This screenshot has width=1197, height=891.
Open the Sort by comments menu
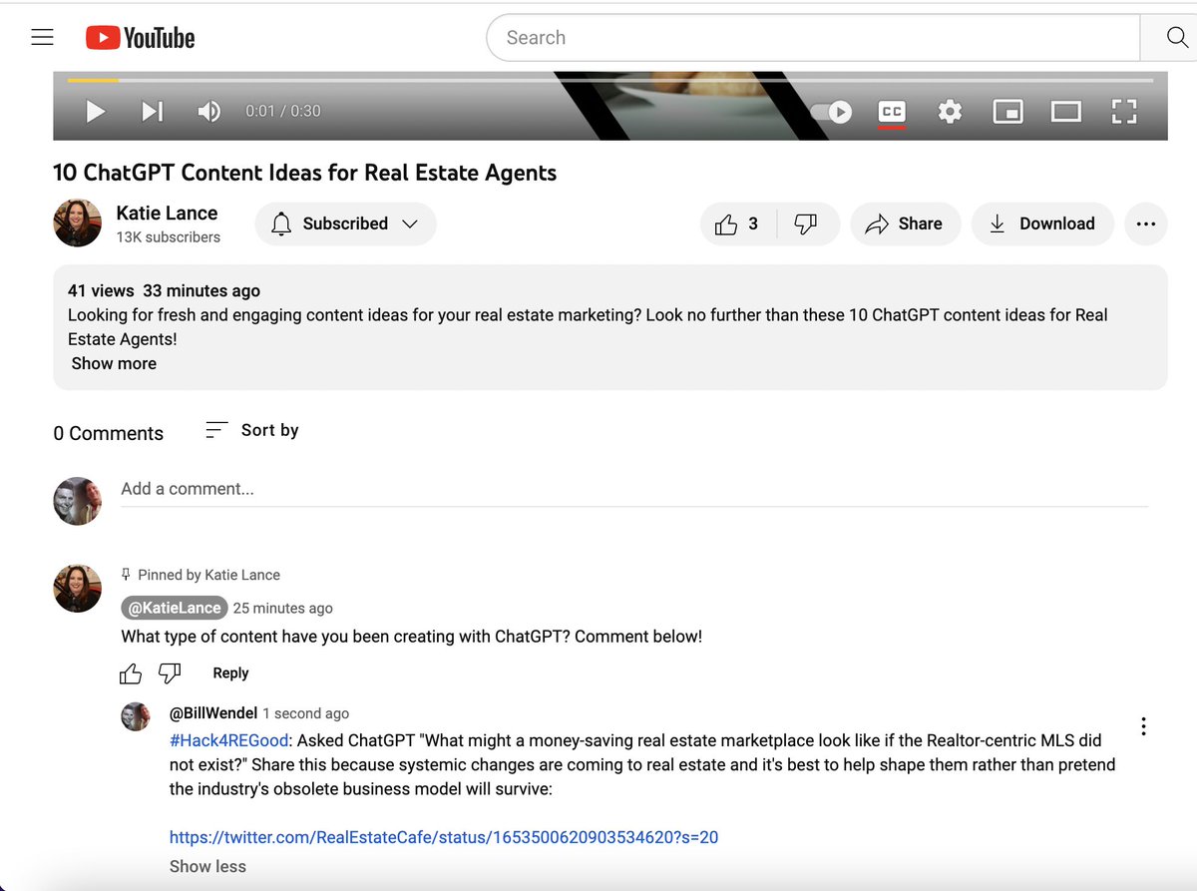point(252,430)
